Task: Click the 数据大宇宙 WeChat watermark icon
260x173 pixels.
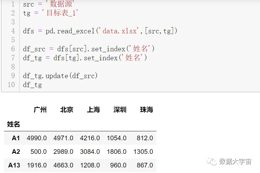Action: (x=211, y=161)
